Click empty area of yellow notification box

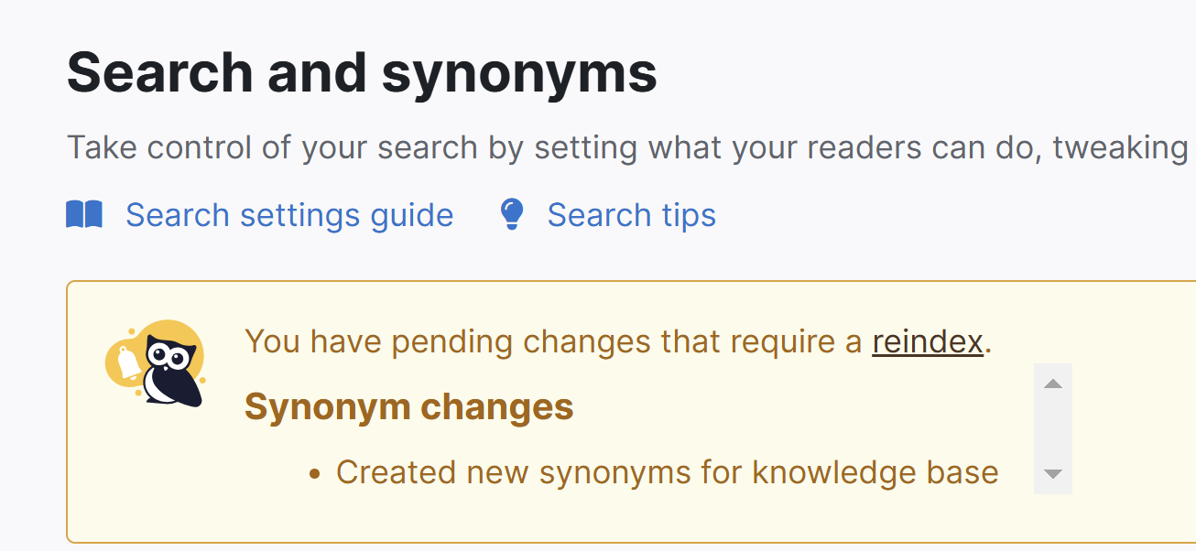click(x=641, y=522)
